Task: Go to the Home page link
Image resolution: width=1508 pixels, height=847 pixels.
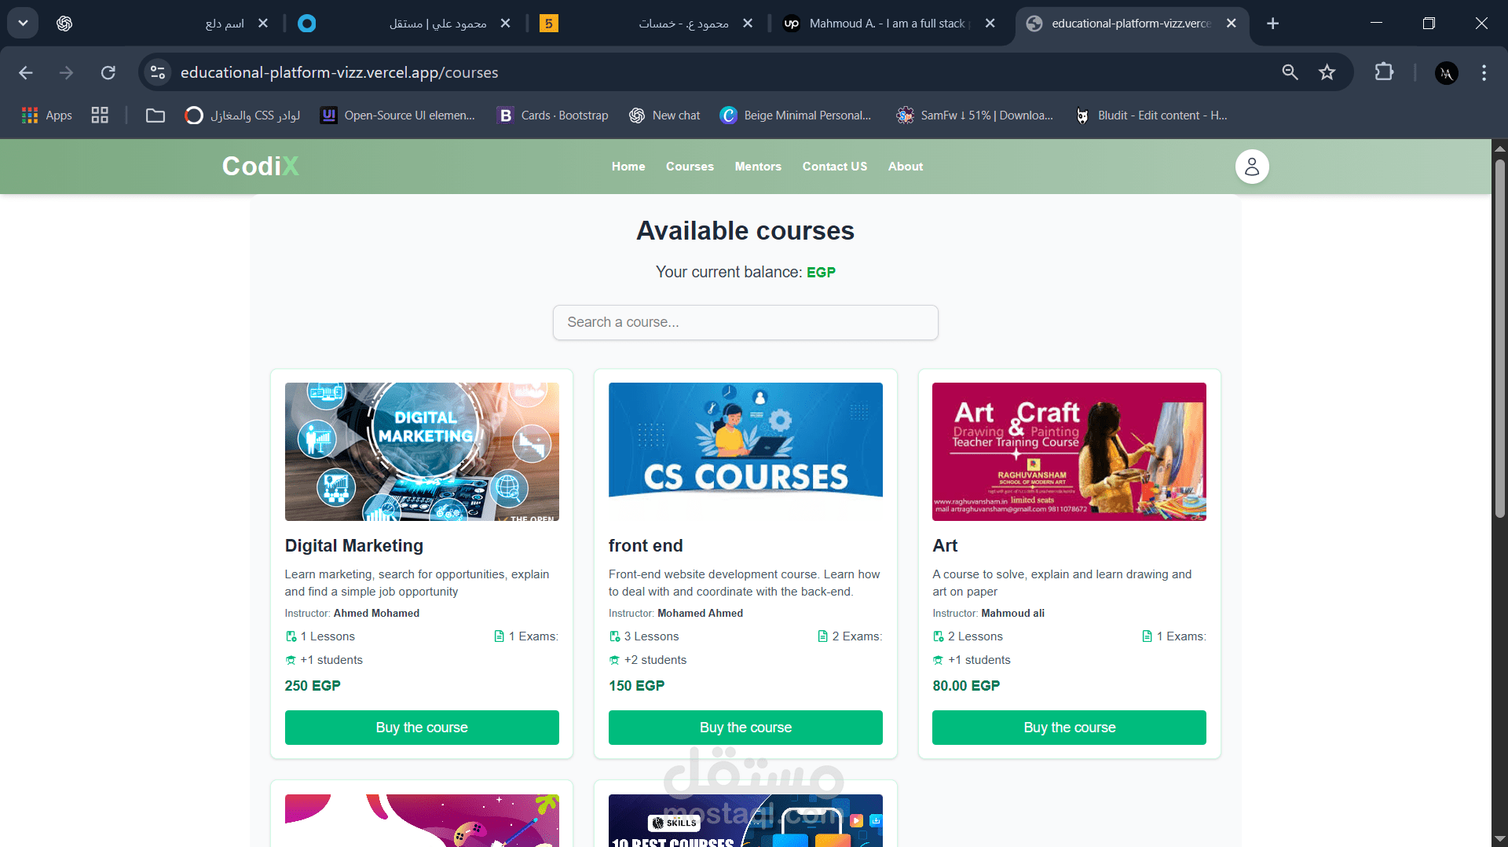Action: [x=628, y=167]
